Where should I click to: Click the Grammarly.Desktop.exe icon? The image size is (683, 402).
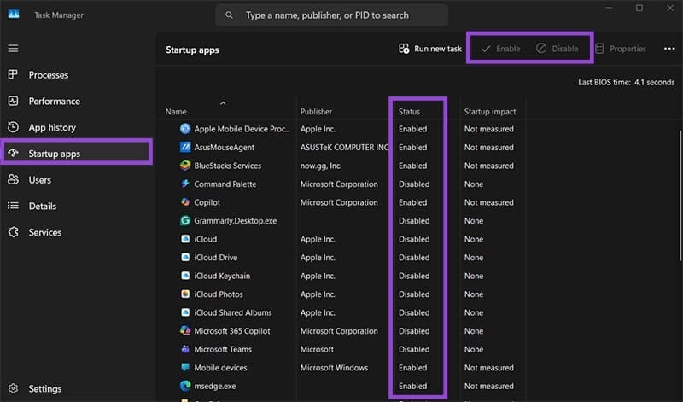[185, 221]
